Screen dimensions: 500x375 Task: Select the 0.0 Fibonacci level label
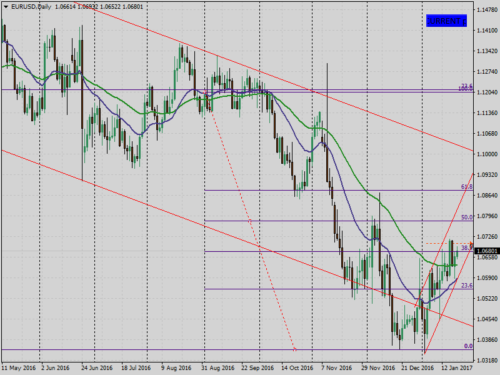click(468, 346)
